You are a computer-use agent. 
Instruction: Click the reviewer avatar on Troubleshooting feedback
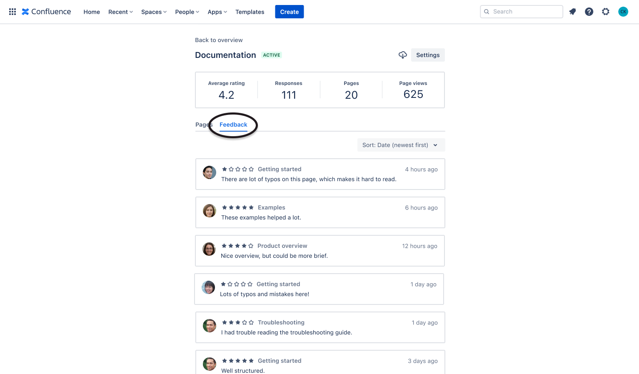(x=210, y=326)
